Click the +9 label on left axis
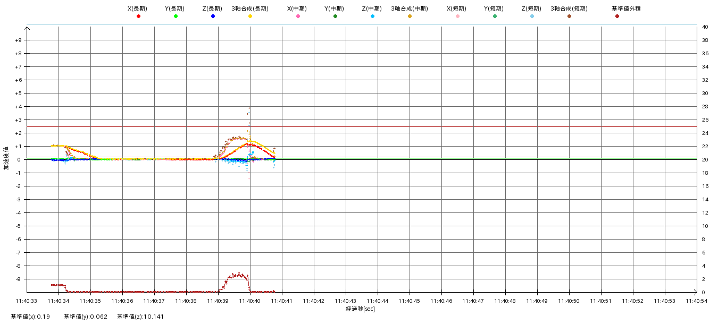Image resolution: width=718 pixels, height=324 pixels. pyautogui.click(x=18, y=40)
